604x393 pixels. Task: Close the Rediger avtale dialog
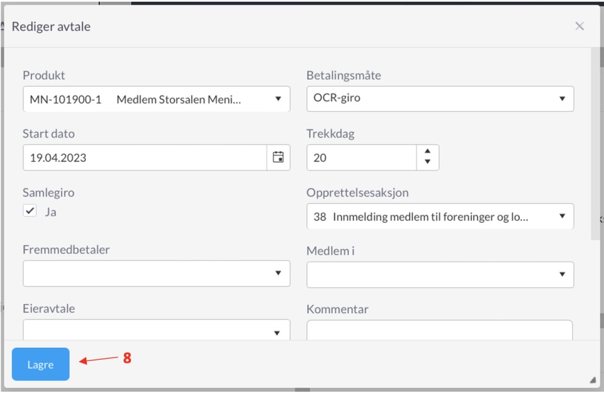coord(579,26)
